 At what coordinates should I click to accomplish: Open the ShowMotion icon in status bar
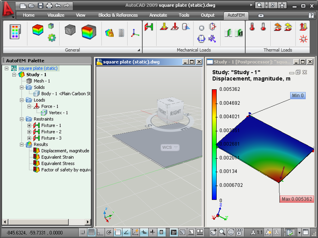point(240,232)
